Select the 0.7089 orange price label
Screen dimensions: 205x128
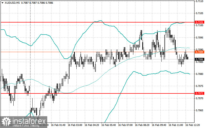click(199, 52)
